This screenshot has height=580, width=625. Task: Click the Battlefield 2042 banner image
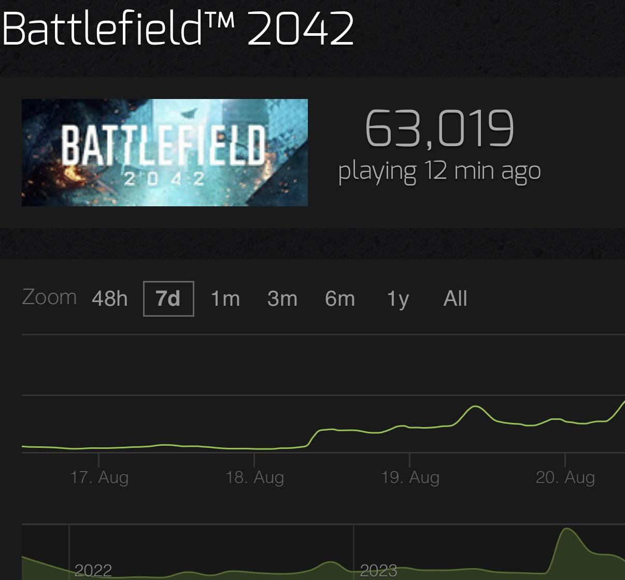click(x=165, y=152)
